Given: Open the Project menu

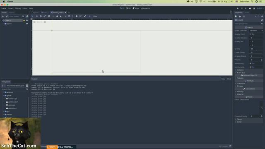Looking at the screenshot, I should tap(10, 8).
